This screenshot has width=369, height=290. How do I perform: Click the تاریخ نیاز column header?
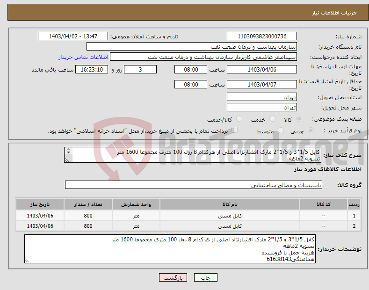coord(40,204)
